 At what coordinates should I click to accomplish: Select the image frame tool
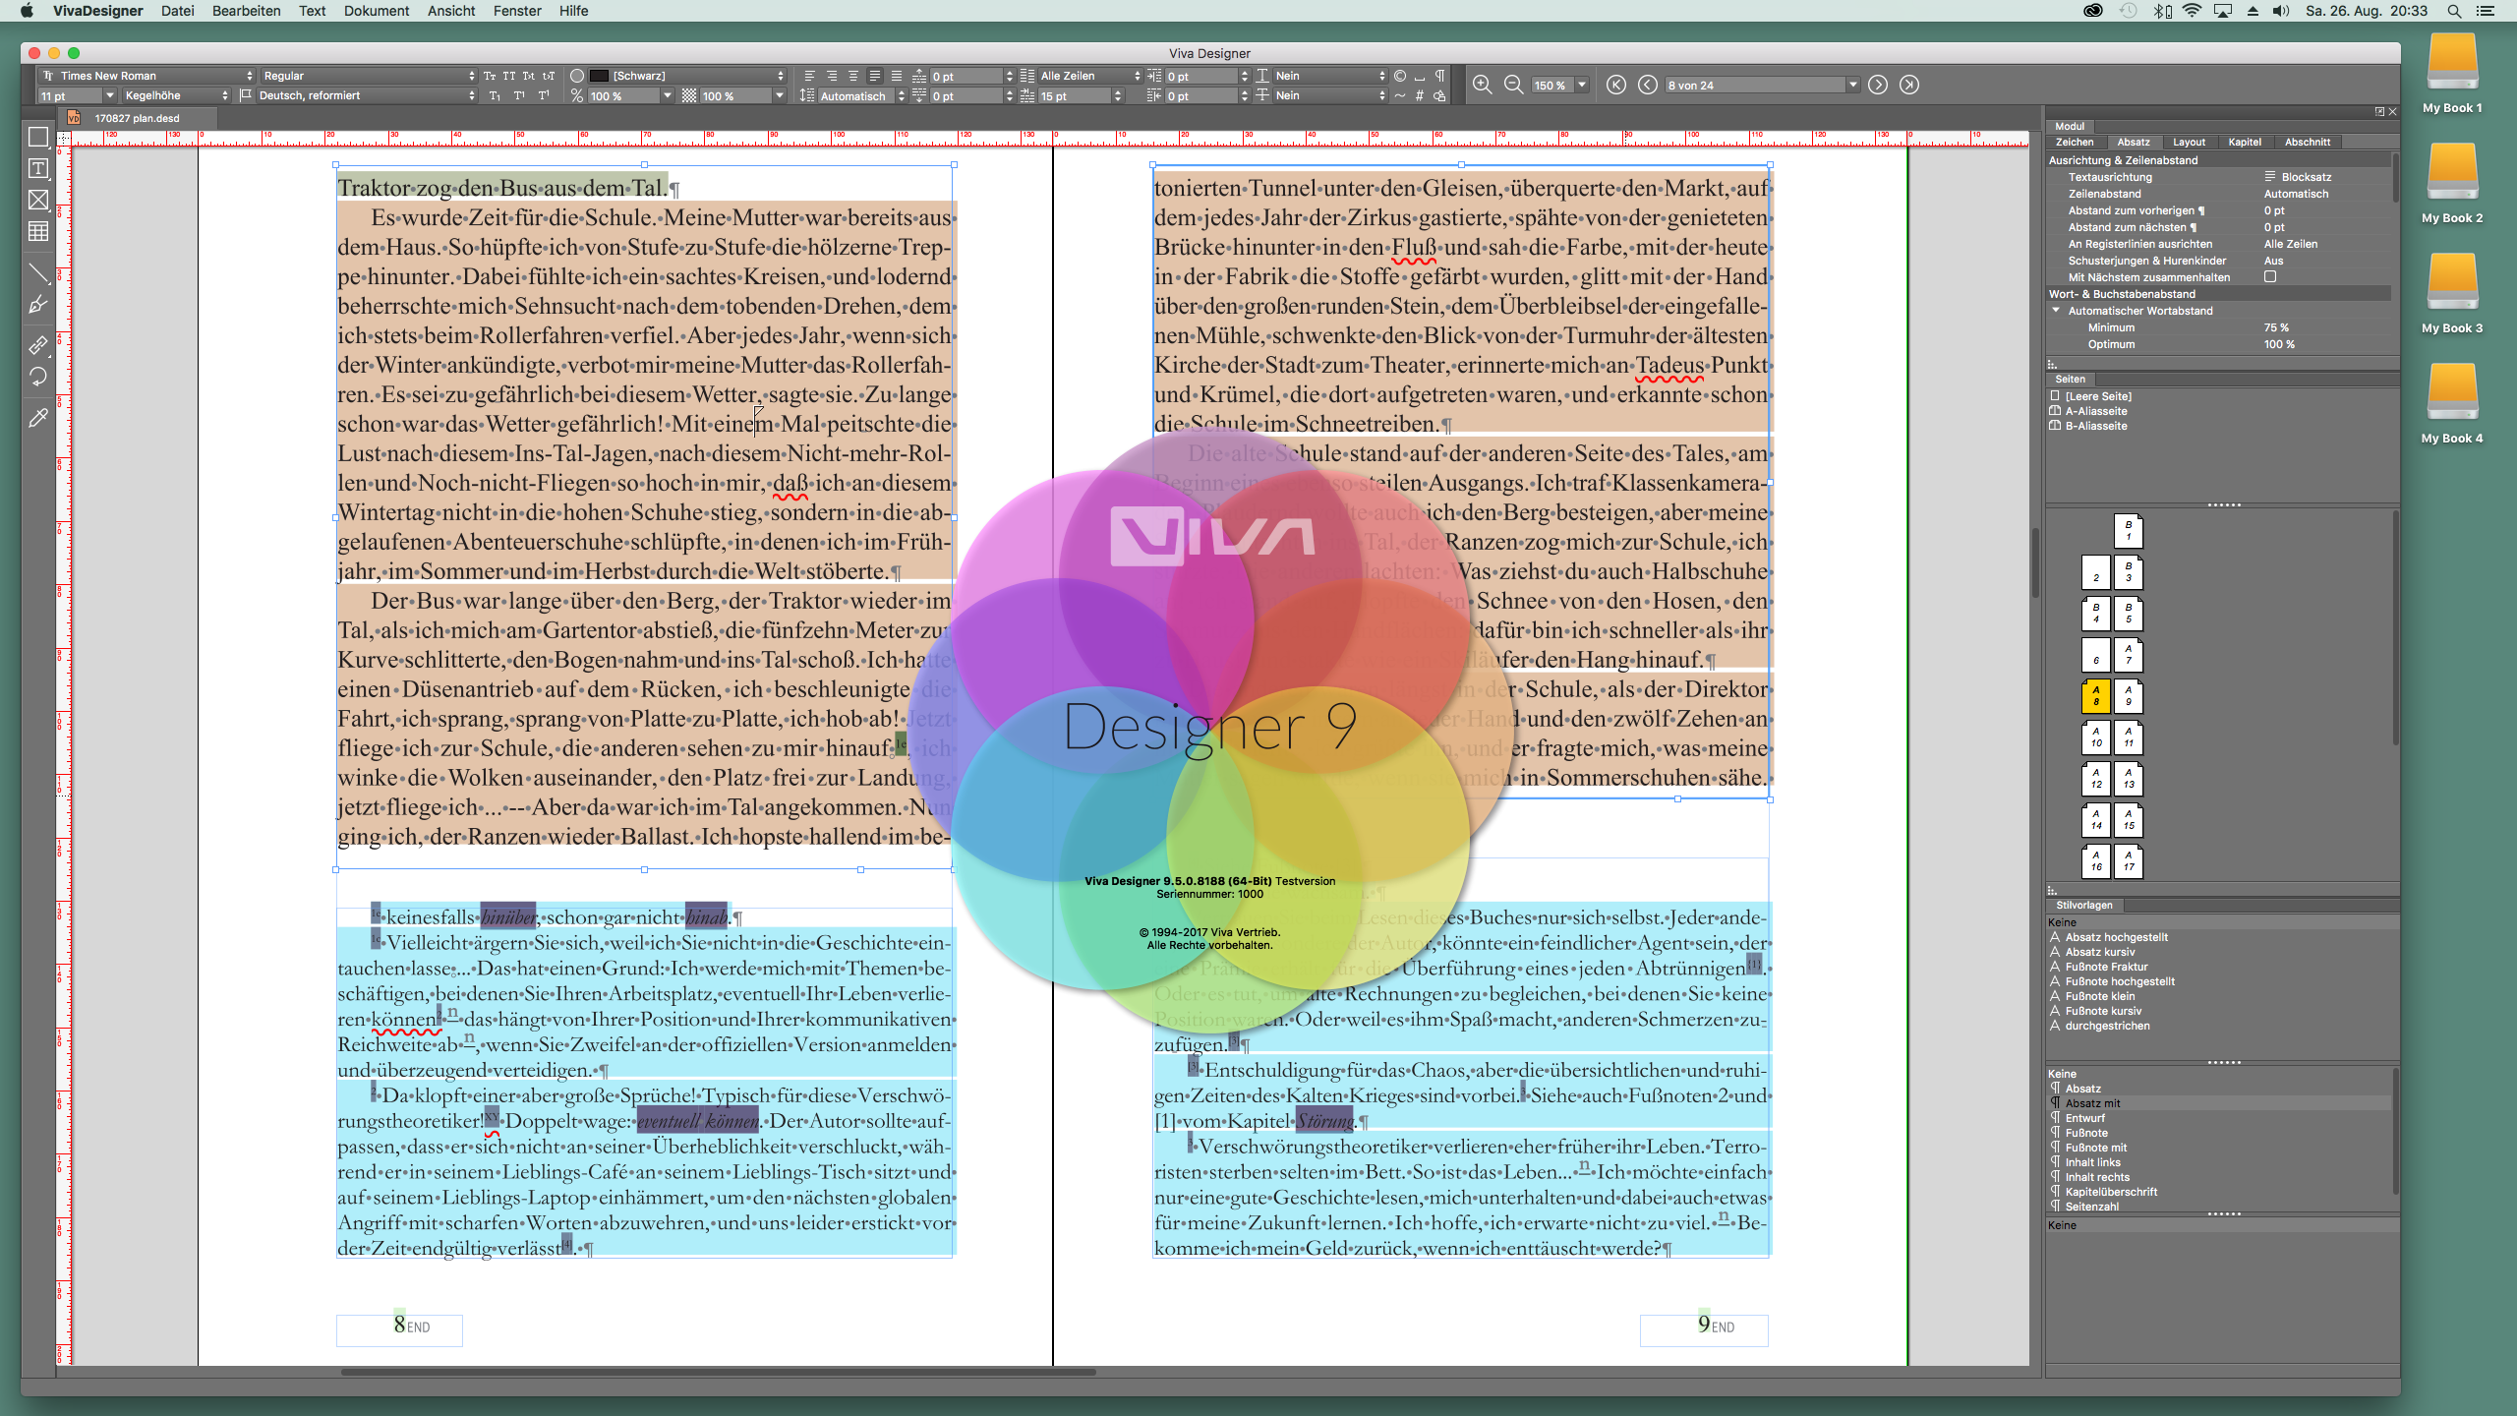[x=38, y=201]
